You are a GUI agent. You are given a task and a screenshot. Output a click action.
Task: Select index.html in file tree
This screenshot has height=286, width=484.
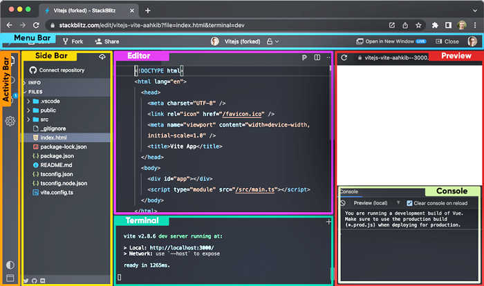(66, 137)
